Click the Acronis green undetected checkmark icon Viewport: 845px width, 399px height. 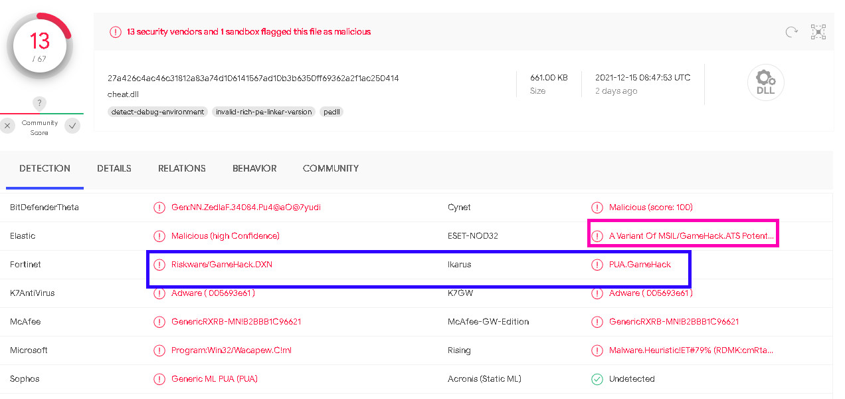(597, 379)
